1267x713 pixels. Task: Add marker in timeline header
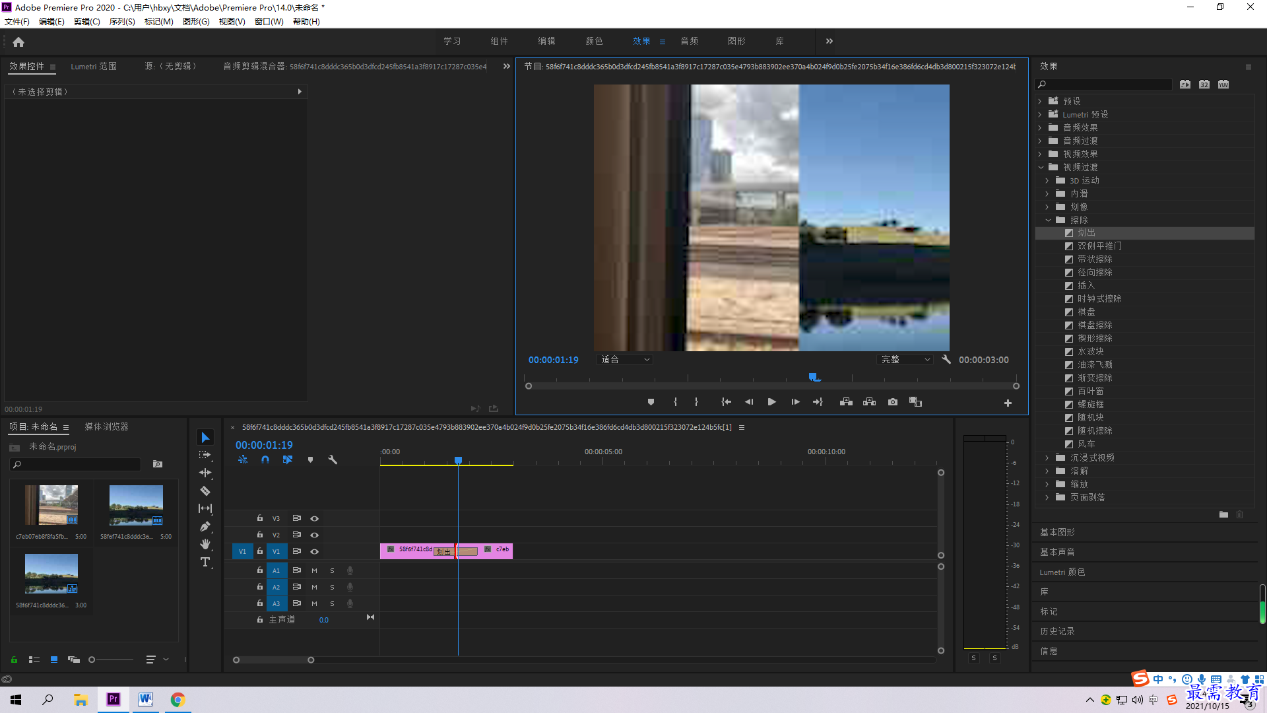click(x=310, y=459)
